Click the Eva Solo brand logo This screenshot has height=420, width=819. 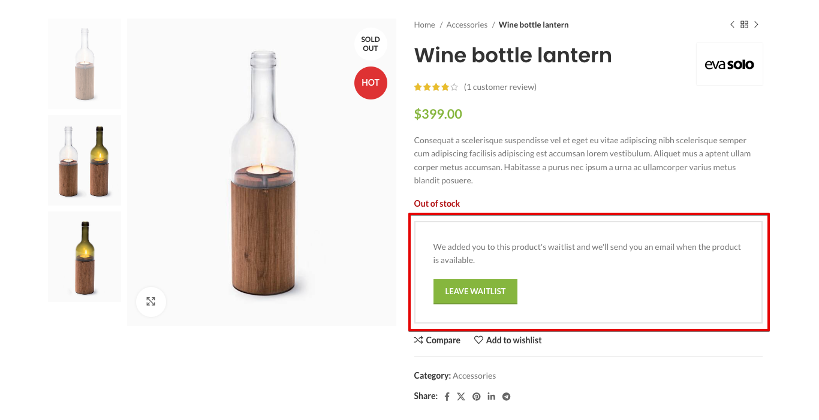(x=729, y=65)
